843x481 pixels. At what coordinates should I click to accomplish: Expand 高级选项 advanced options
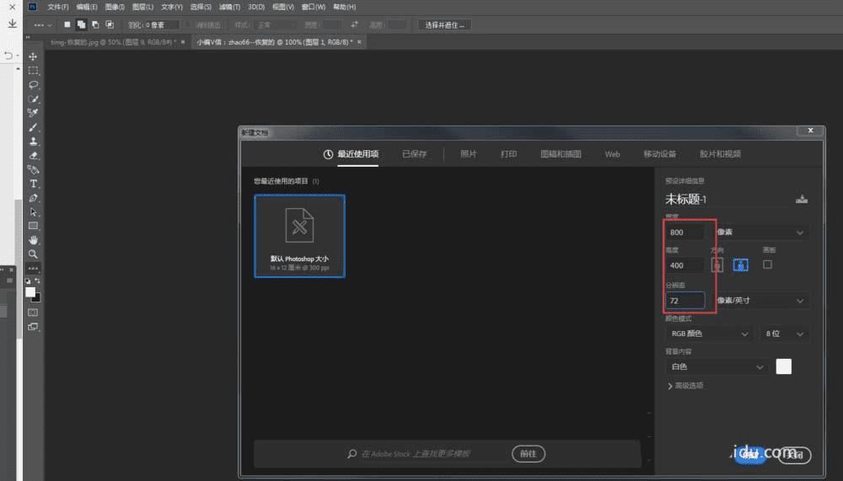[685, 386]
